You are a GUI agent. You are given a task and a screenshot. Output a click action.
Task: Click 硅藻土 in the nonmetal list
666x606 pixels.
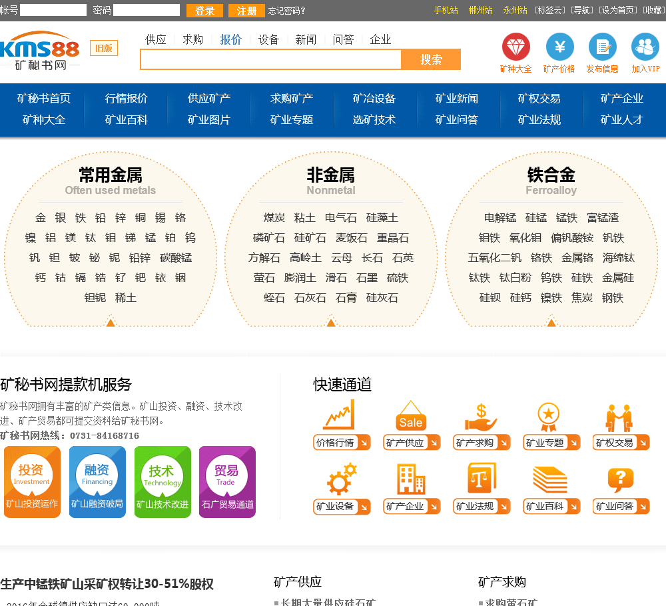pyautogui.click(x=382, y=218)
